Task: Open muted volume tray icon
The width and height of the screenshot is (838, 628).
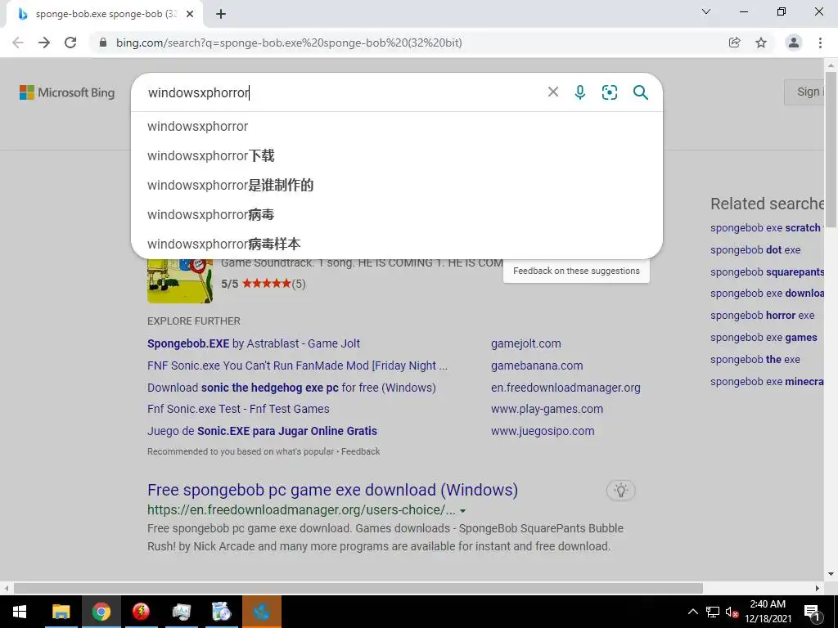Action: tap(732, 612)
